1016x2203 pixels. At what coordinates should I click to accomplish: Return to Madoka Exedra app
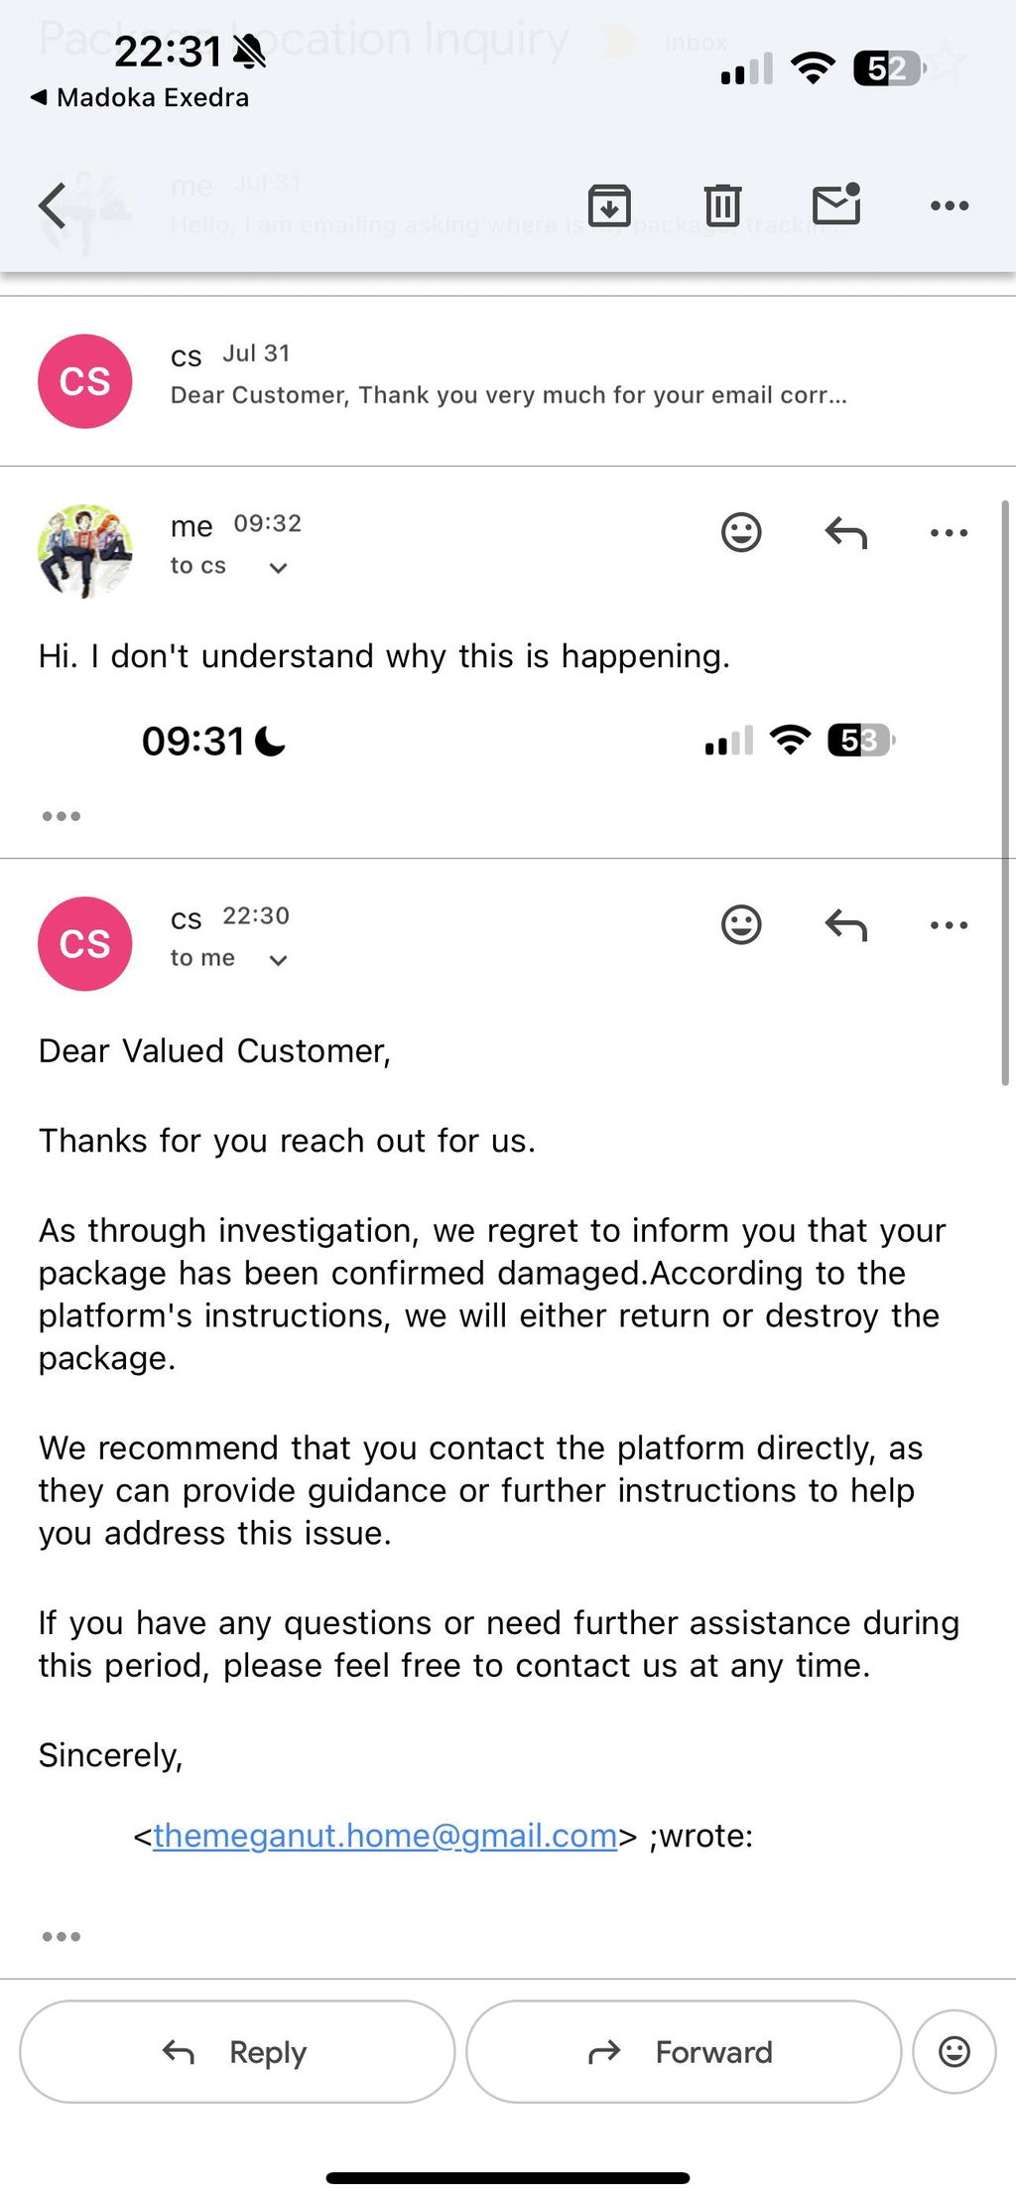pos(140,97)
